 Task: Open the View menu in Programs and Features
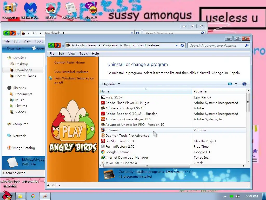pos(72,54)
